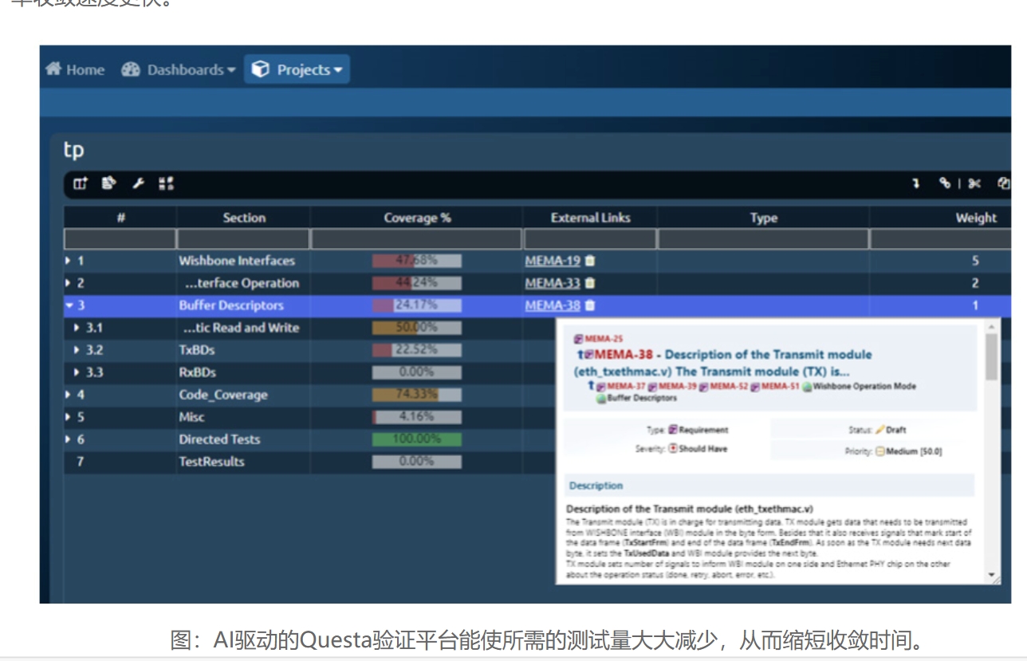
Task: Click trash icon beside MEMA-33
Action: click(590, 283)
